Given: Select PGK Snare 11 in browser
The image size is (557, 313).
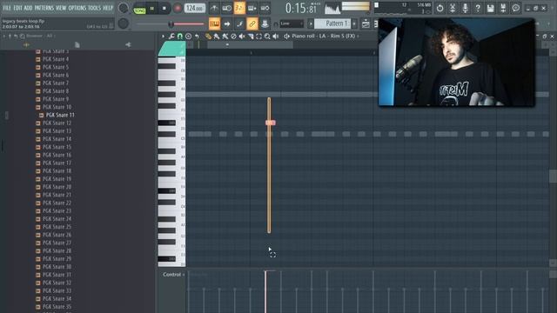Looking at the screenshot, I should click(60, 115).
